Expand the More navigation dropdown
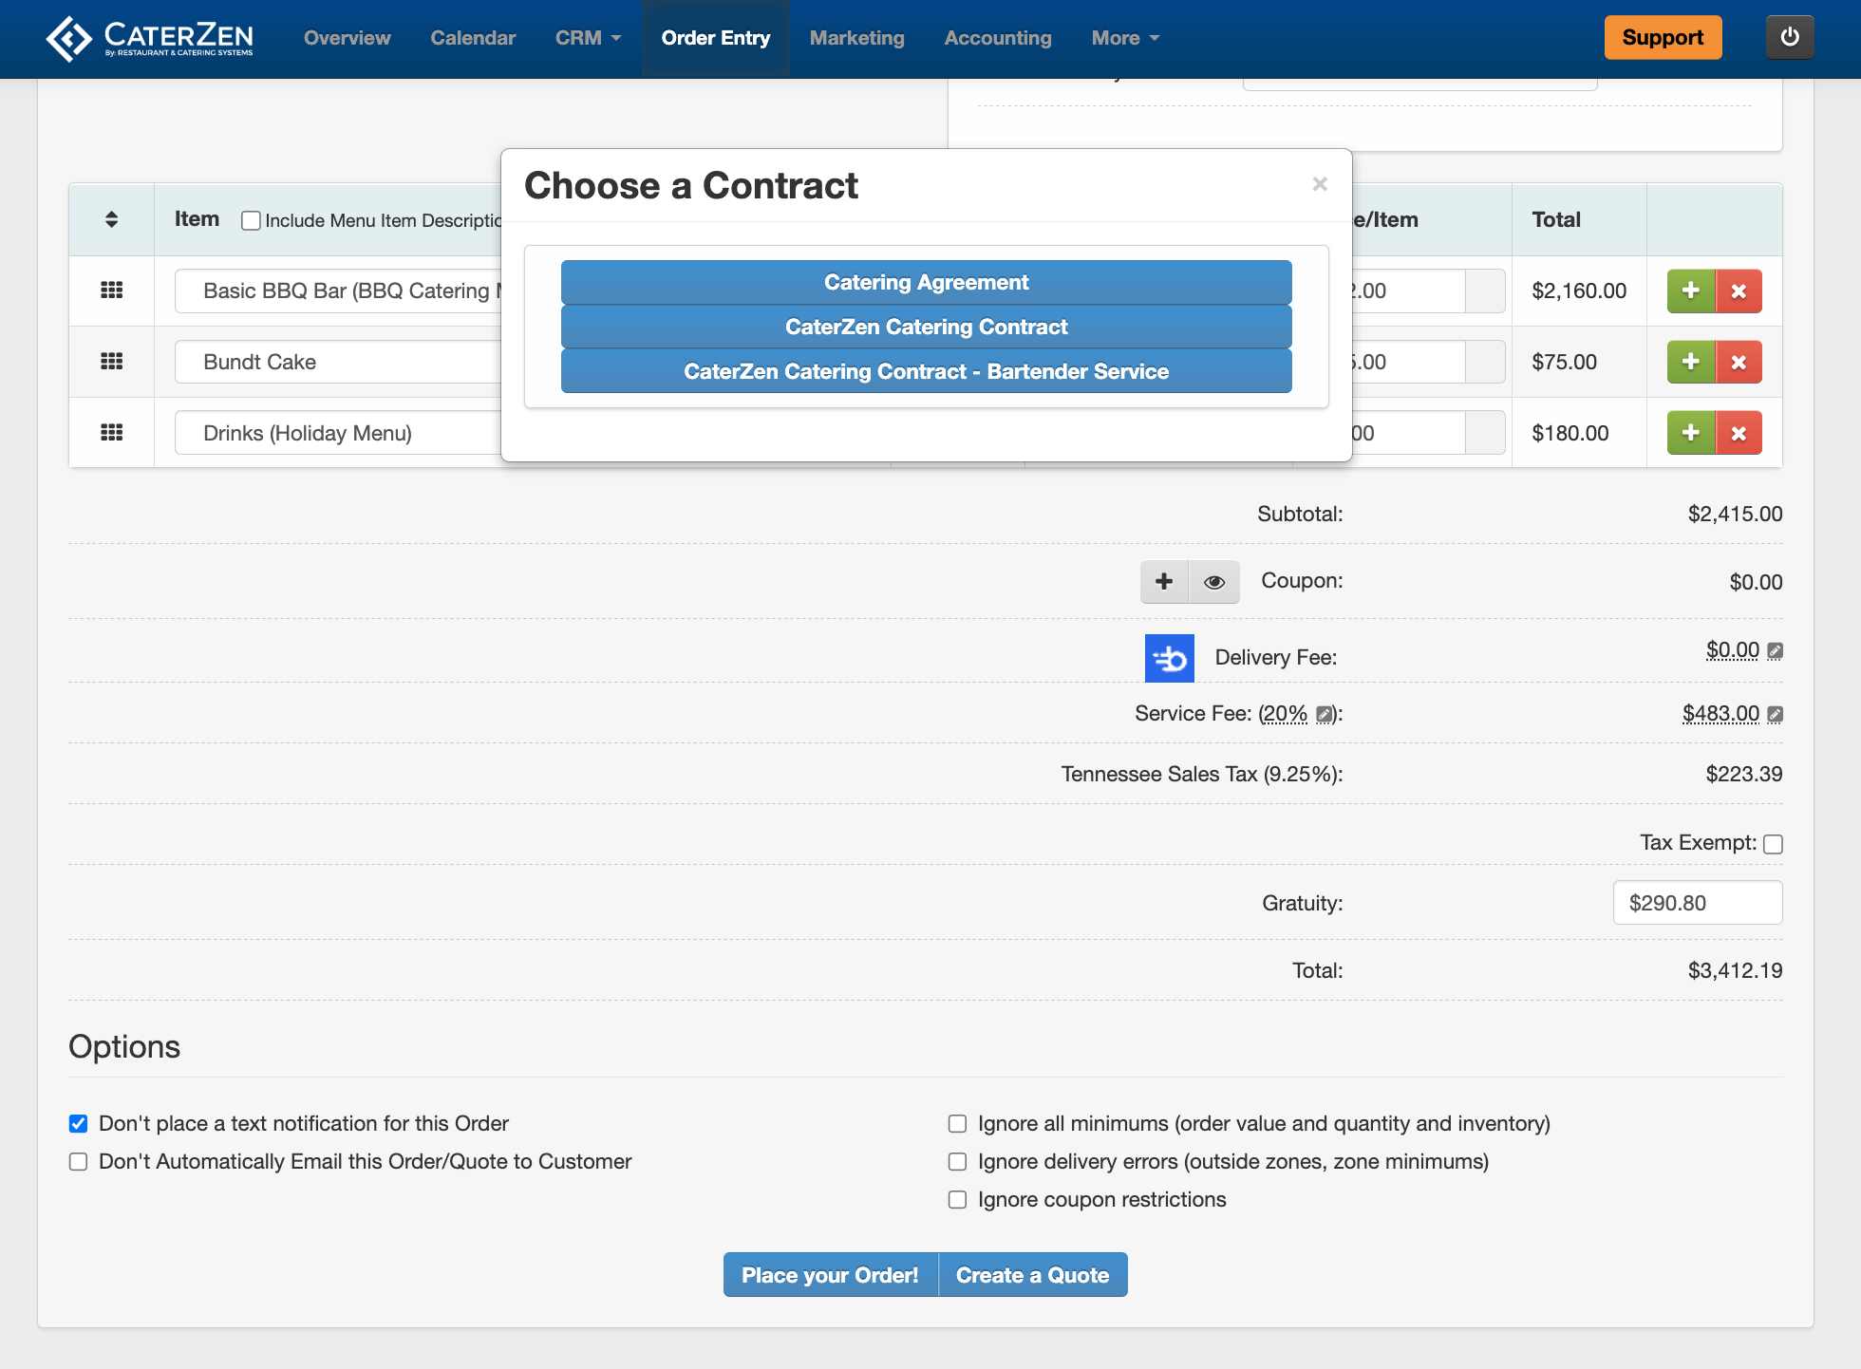Image resolution: width=1861 pixels, height=1369 pixels. point(1125,38)
